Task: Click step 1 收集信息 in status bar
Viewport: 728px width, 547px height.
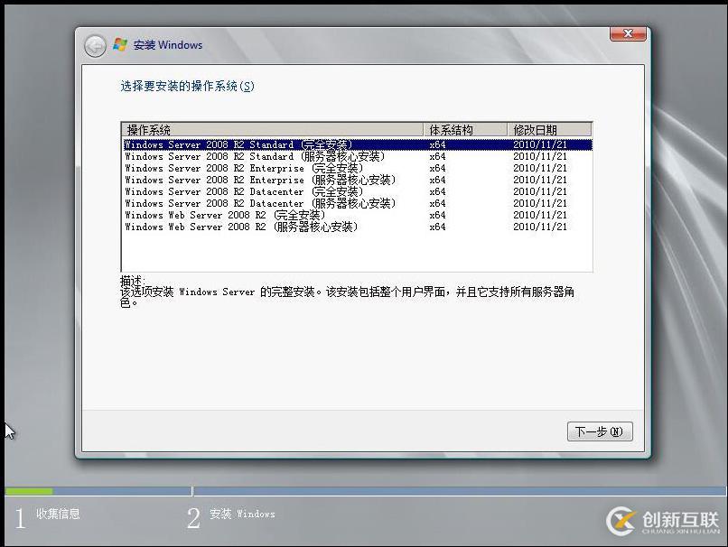Action: point(50,514)
